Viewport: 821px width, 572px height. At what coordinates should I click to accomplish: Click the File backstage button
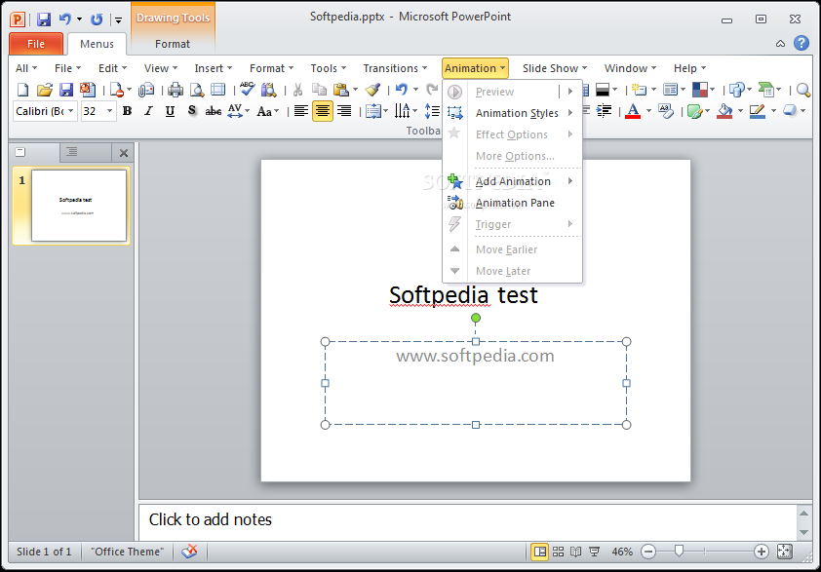36,44
